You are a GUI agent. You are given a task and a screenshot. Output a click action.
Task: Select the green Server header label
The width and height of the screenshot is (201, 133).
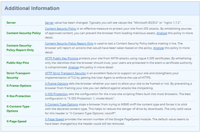[x=11, y=23]
